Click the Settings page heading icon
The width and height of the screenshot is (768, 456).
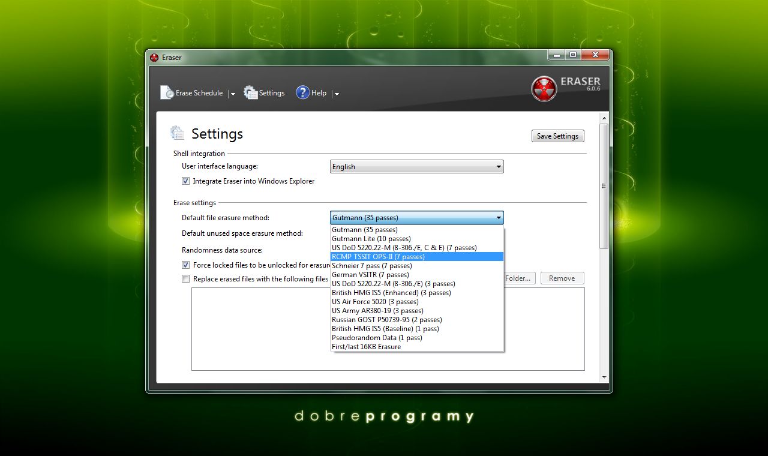pyautogui.click(x=177, y=133)
